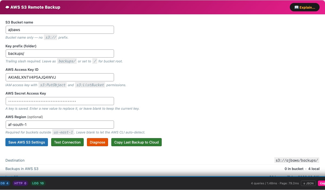Start Copy Last Backup to Cloud
Image resolution: width=325 pixels, height=190 pixels.
point(136,142)
